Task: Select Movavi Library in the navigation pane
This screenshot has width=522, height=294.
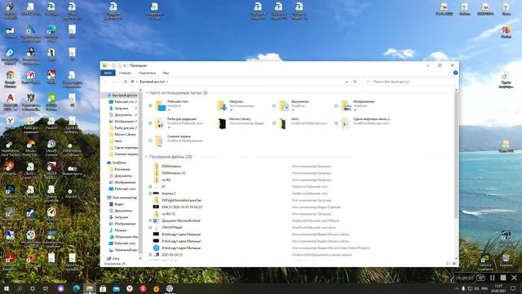Action: [123, 134]
